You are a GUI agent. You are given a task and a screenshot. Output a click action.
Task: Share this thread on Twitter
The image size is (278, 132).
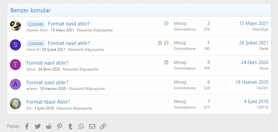38,126
